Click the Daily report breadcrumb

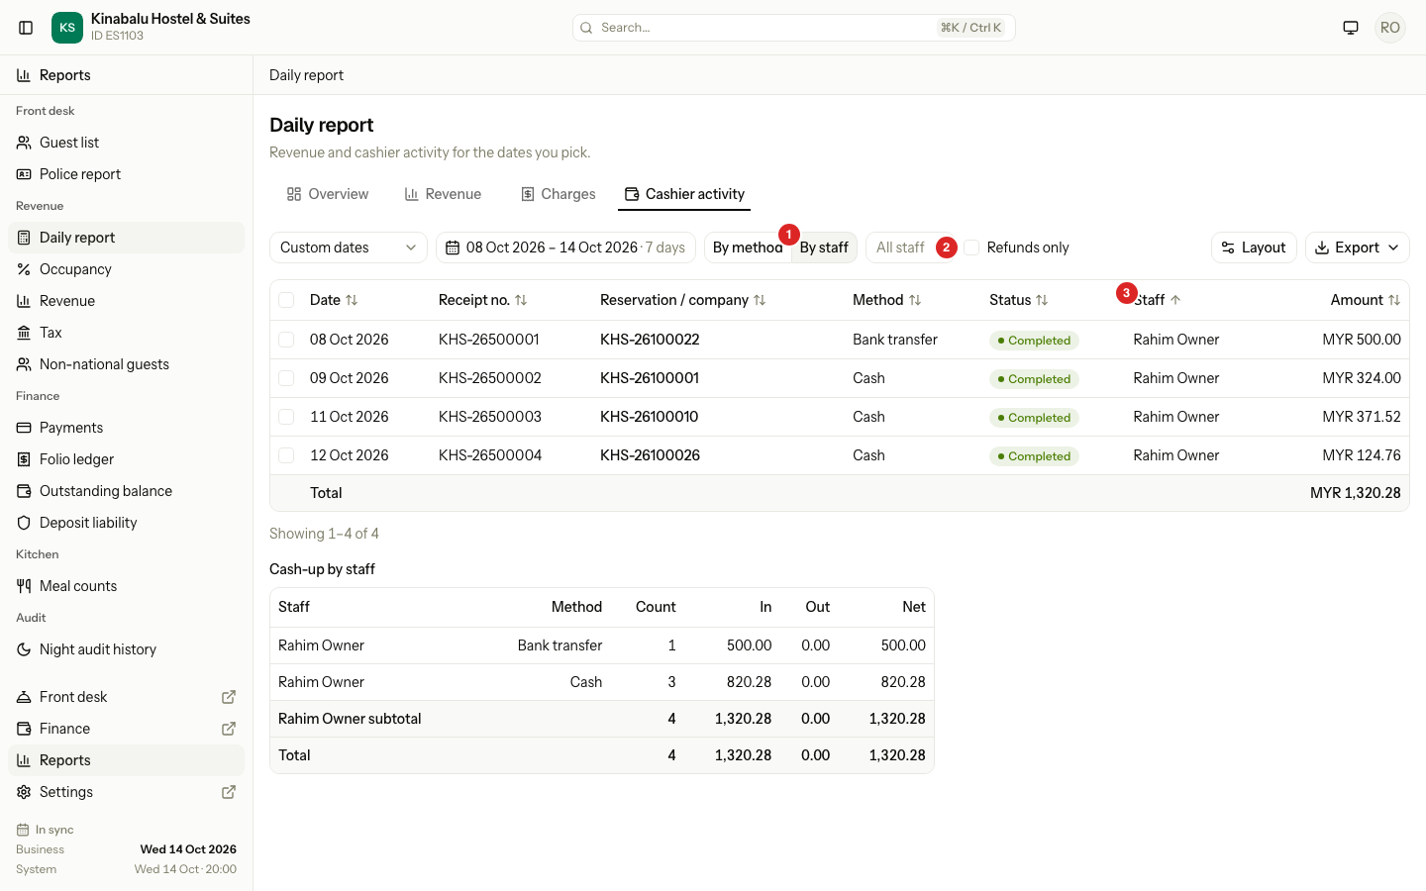coord(306,75)
